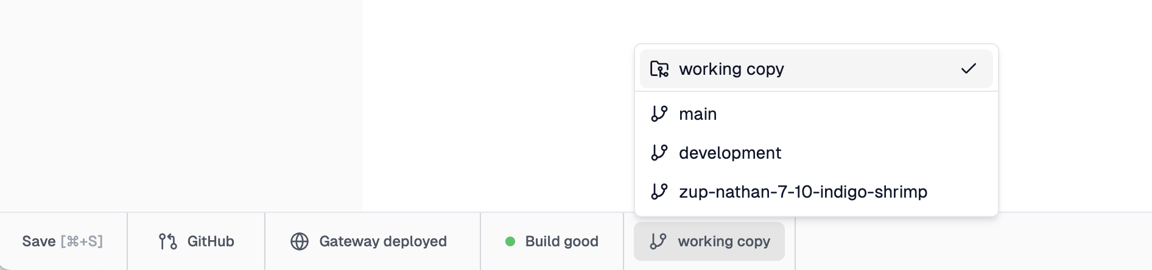Click the branch icon in status bar

(x=658, y=241)
